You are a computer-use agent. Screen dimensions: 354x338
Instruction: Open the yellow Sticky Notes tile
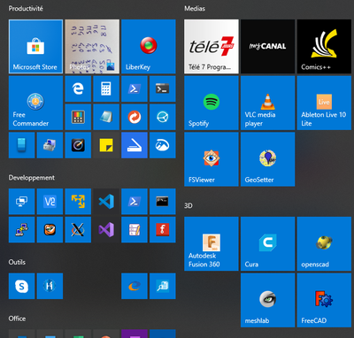click(x=106, y=145)
